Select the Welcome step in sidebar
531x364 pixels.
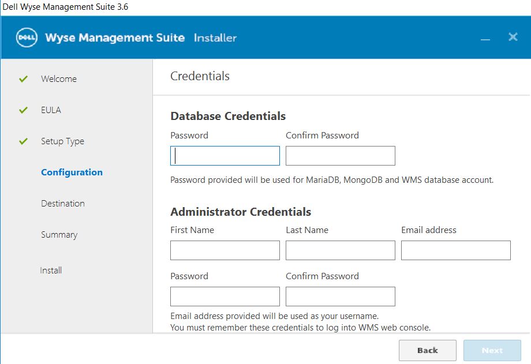[58, 79]
